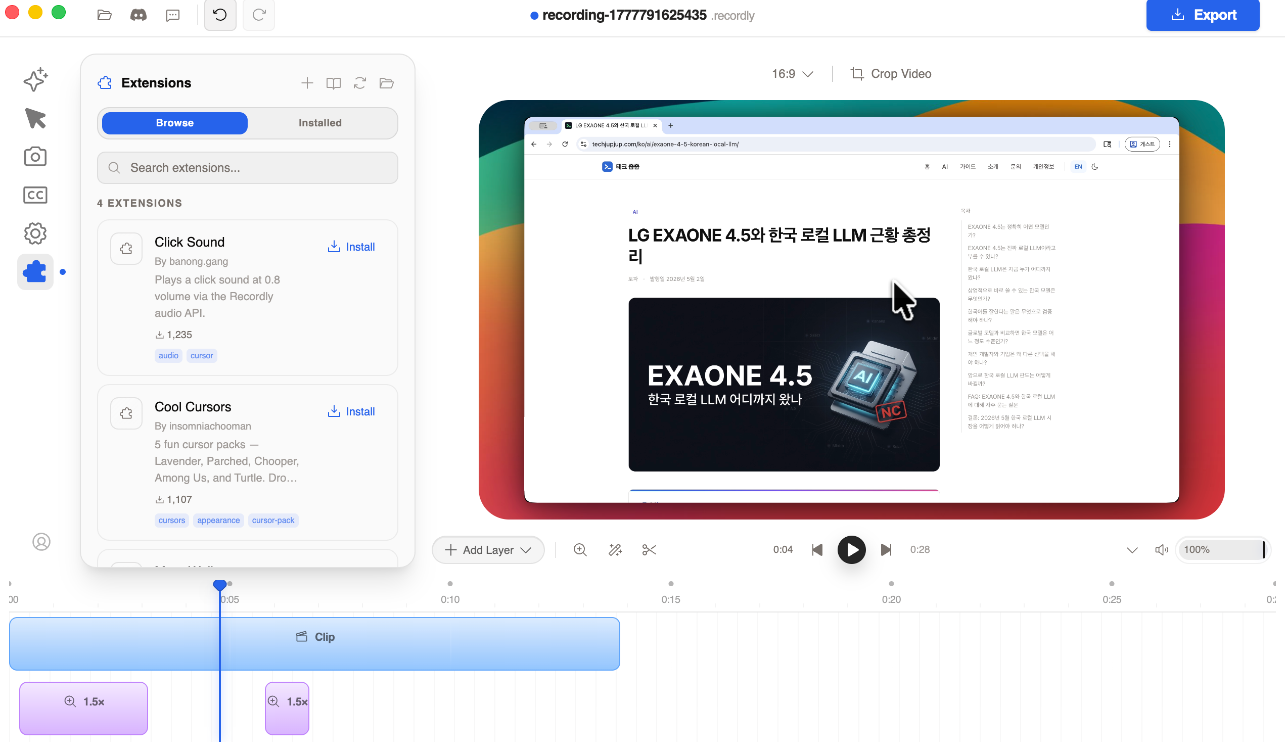Click the 0:15 timeline marker

click(670, 599)
